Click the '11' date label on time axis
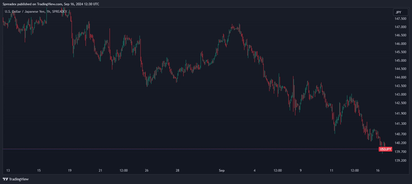 (x=332, y=171)
